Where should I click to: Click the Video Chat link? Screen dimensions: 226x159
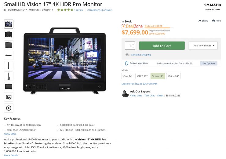coord(136,96)
